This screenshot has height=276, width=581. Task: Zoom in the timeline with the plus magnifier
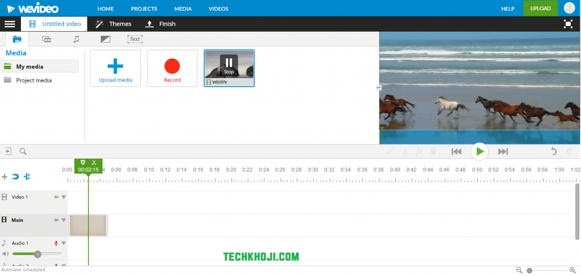[572, 270]
